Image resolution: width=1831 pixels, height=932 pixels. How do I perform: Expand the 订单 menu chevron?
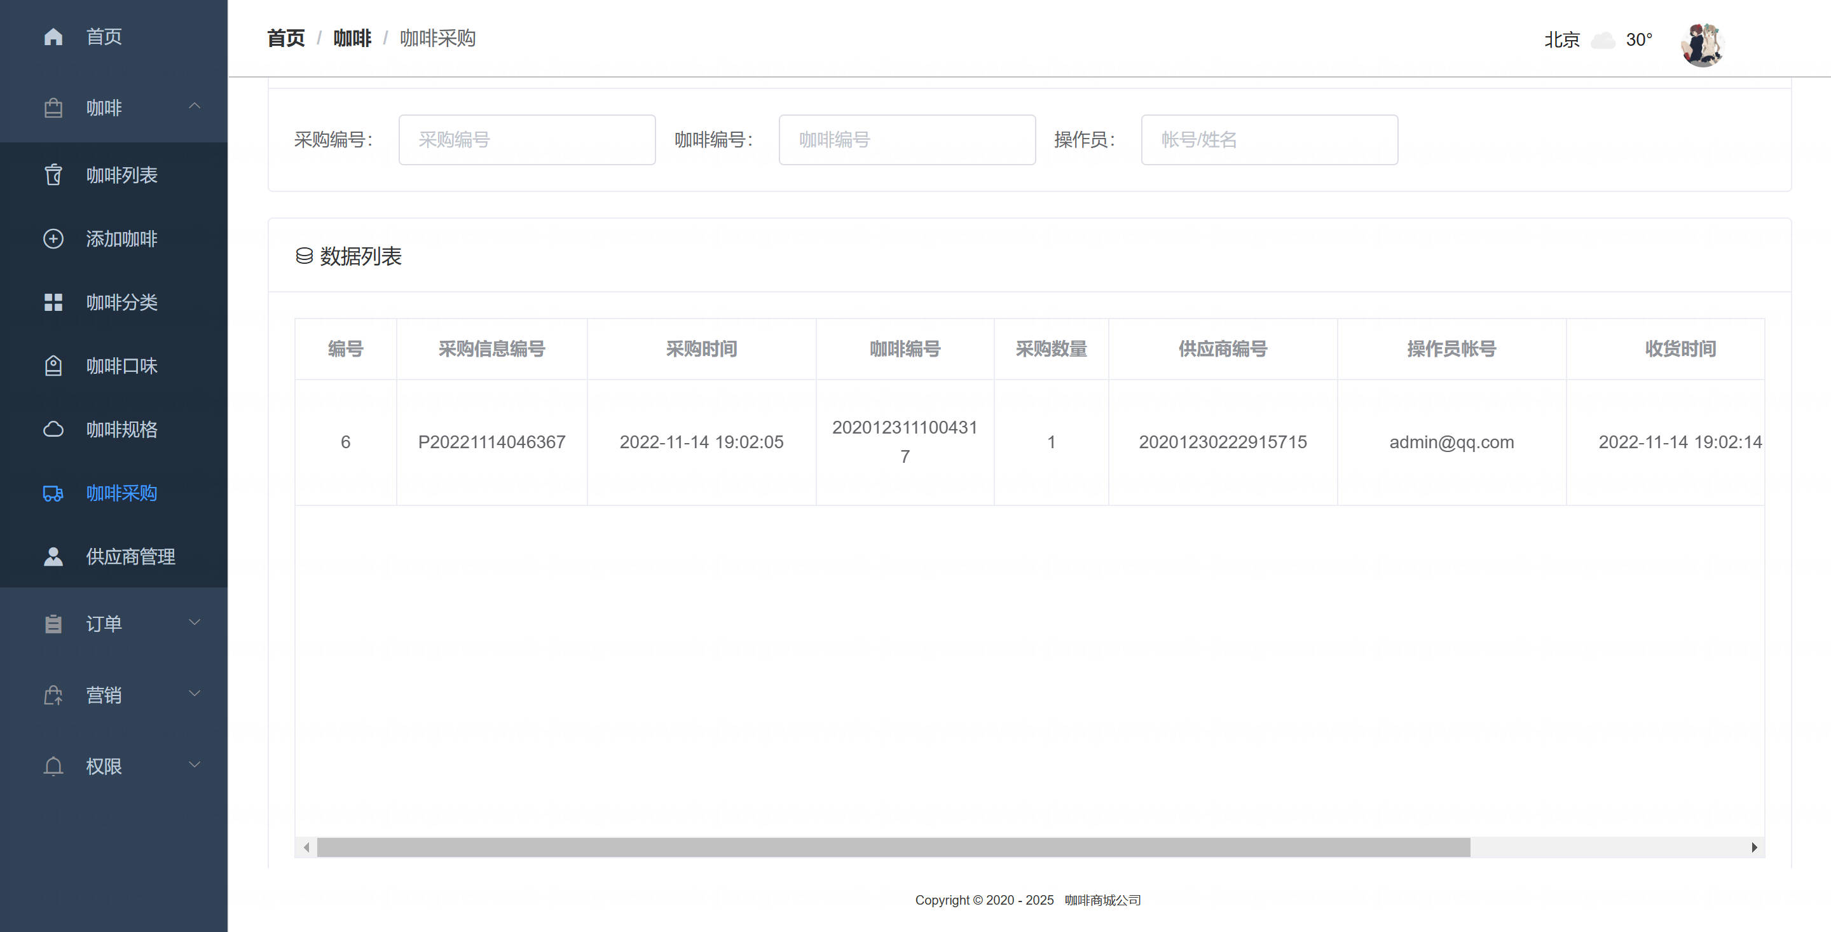[x=194, y=622]
